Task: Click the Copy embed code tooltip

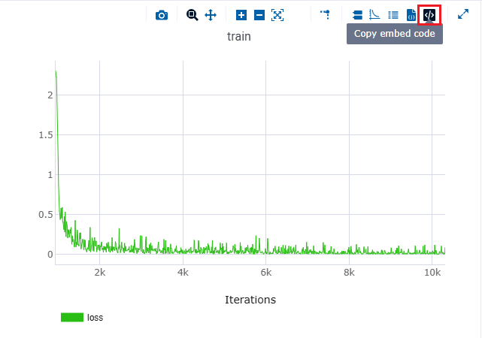Action: [x=395, y=34]
